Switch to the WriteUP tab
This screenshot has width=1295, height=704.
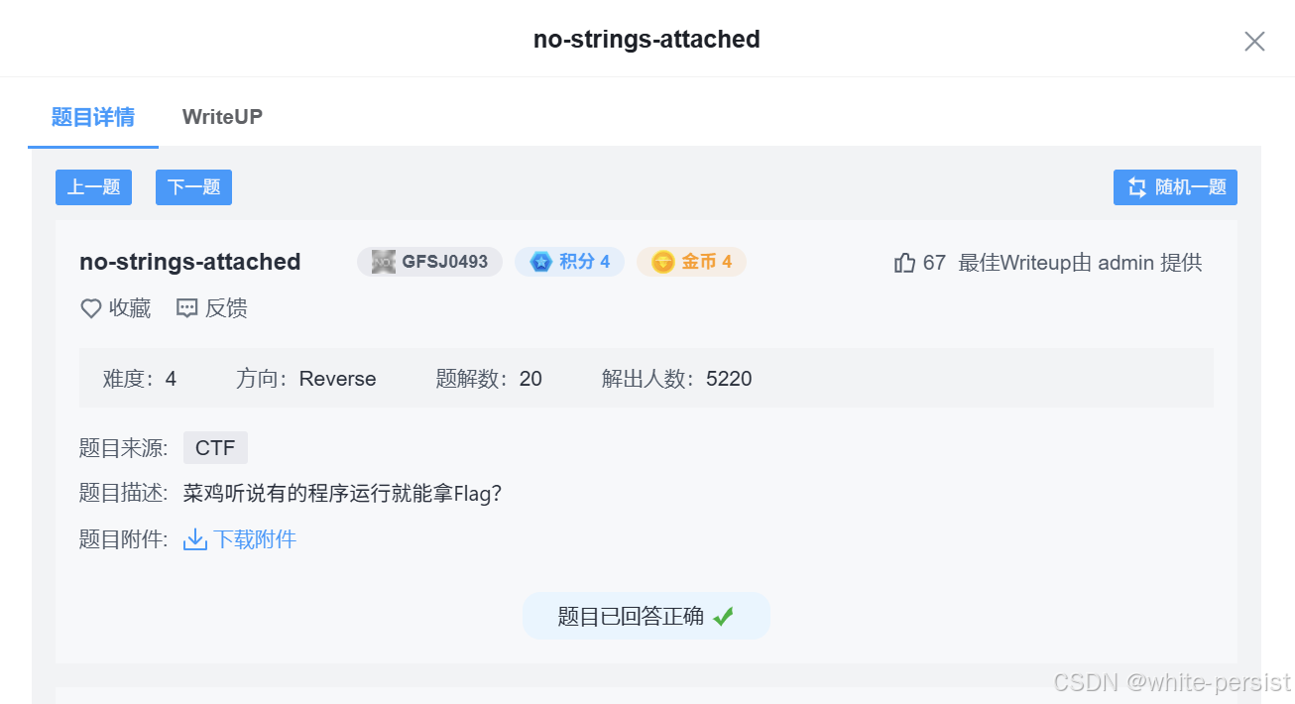click(221, 116)
